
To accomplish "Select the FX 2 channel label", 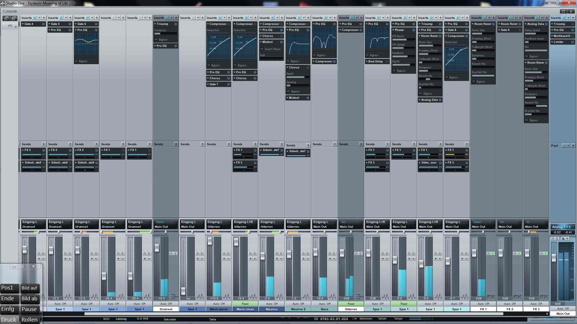I will (x=510, y=309).
